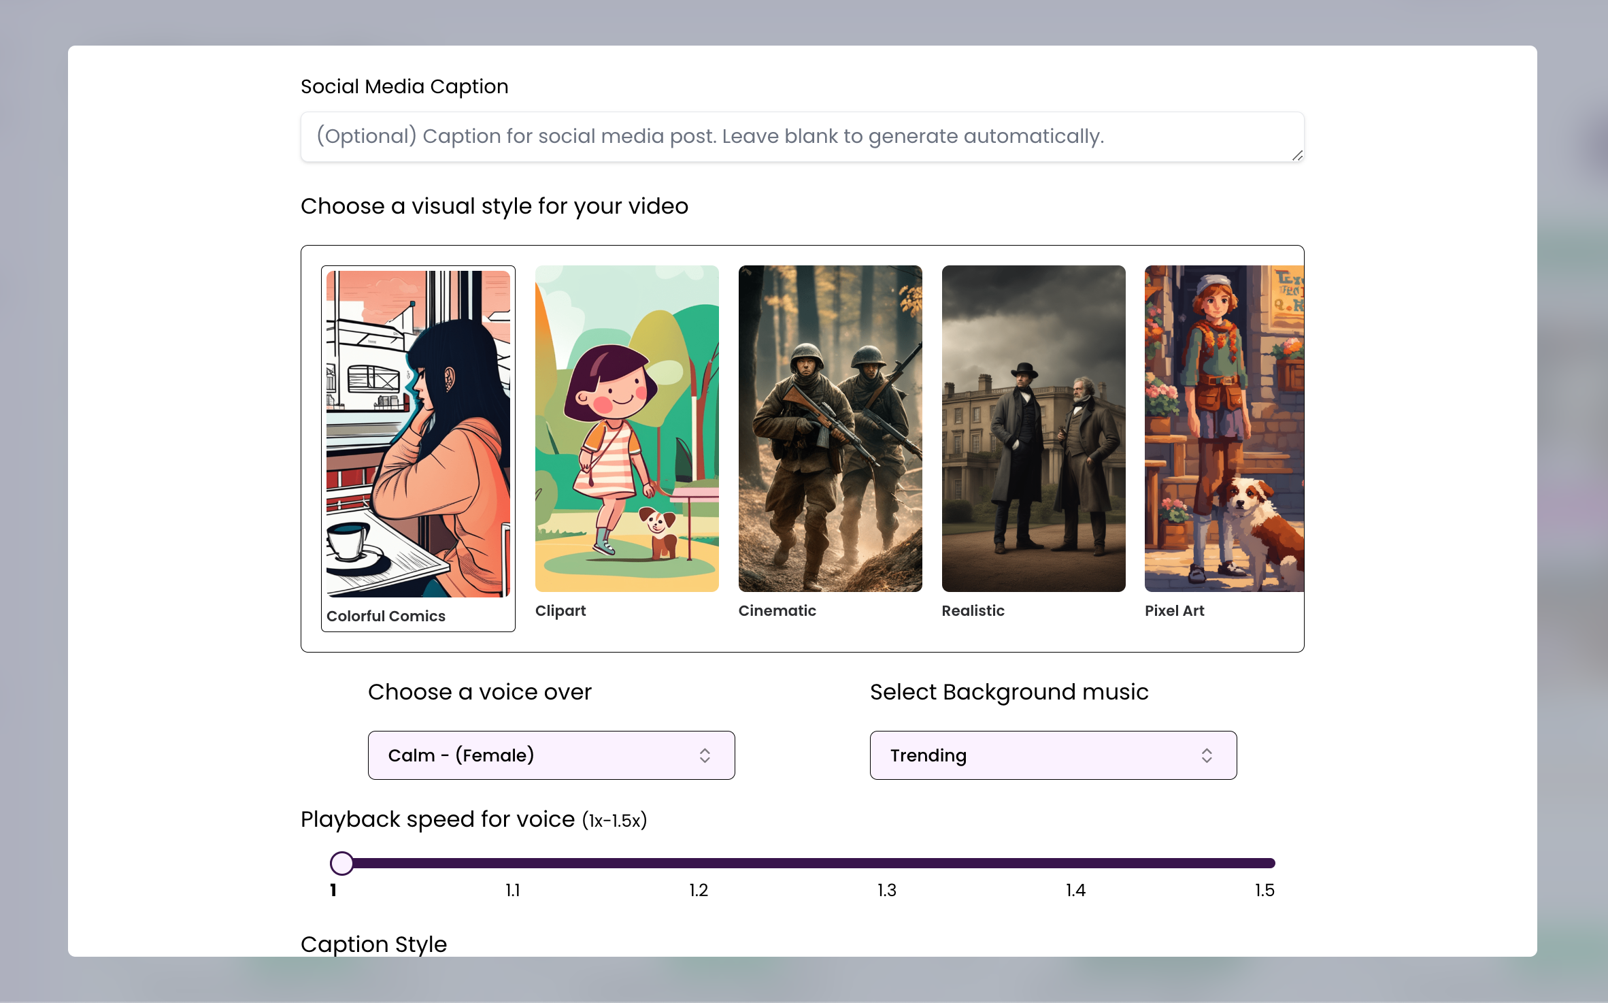Pick the Cinematic soldiers style thumbnail

(x=830, y=428)
